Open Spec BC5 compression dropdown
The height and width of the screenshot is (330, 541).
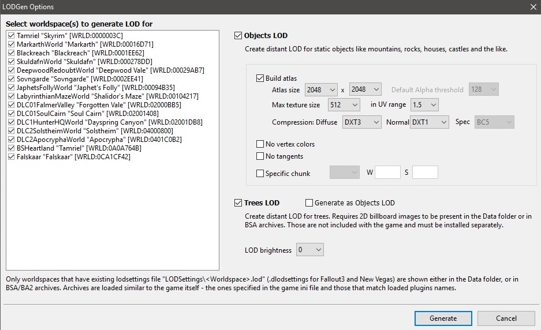pos(494,122)
